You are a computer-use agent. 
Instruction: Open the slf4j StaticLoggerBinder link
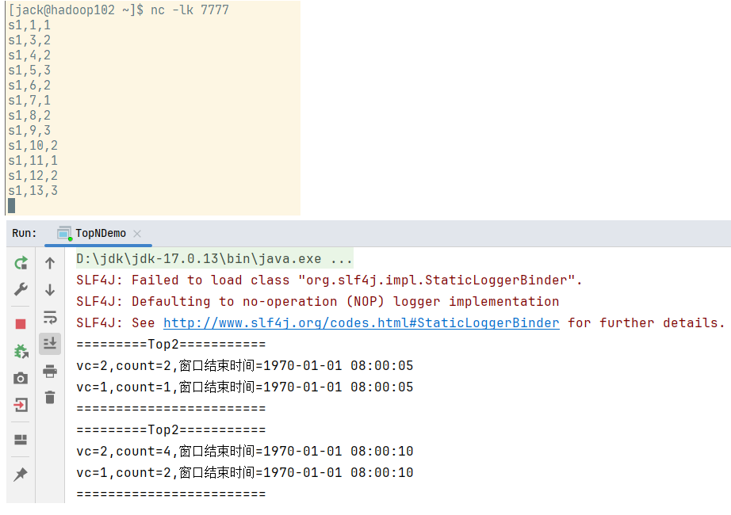click(x=362, y=323)
